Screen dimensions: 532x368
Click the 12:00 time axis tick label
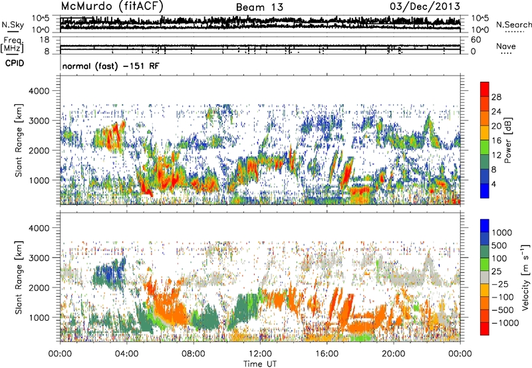[260, 354]
